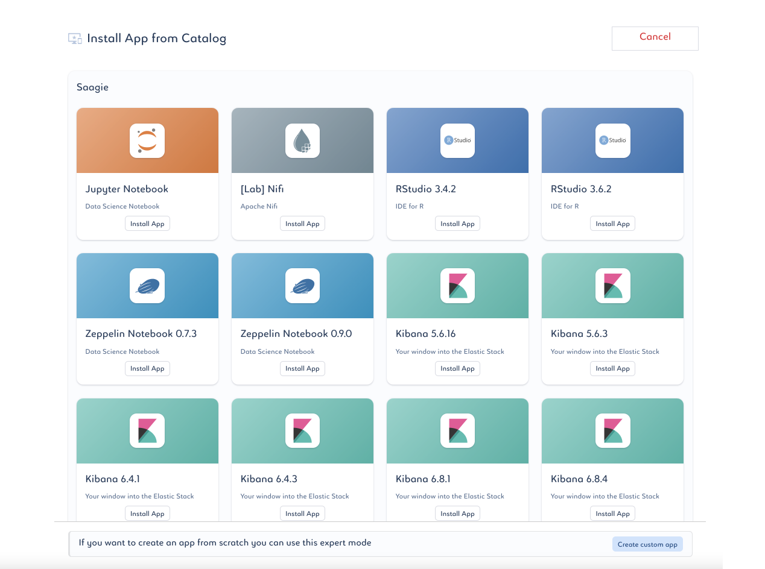Screen dimensions: 765x569
Task: Select the Jupyter Notebook title text
Action: [127, 189]
